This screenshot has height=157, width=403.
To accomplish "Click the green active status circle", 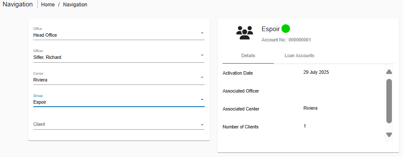I will point(286,29).
